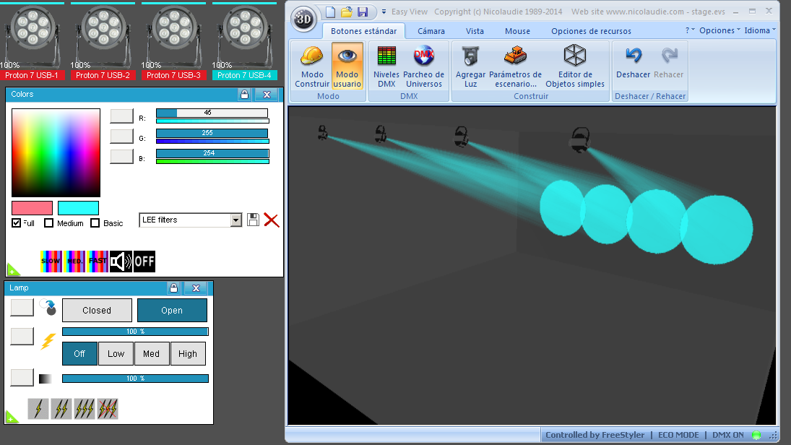Open the Mouse tab
This screenshot has height=445, width=791.
point(517,31)
